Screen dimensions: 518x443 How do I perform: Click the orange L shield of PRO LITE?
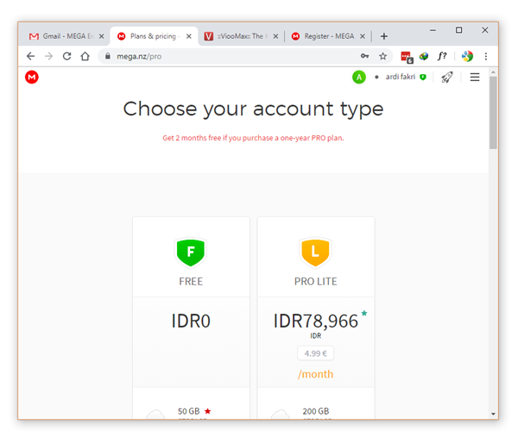[x=315, y=253]
